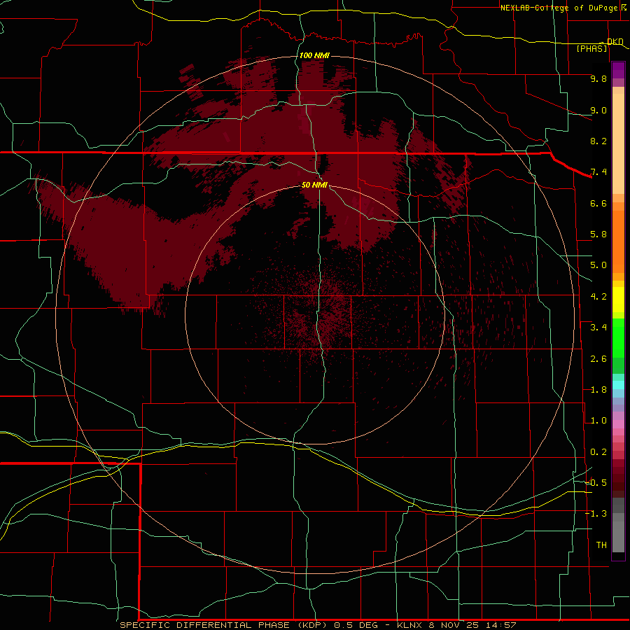Click the 5.0 value on color scale
The width and height of the screenshot is (630, 630).
(x=598, y=265)
